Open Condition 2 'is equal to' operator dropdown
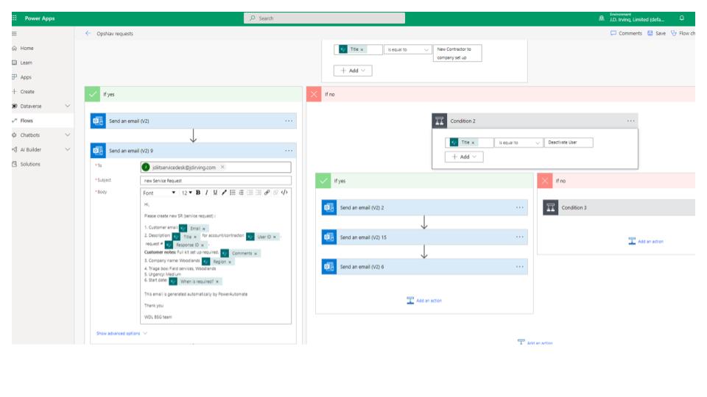Image resolution: width=707 pixels, height=397 pixels. point(518,143)
